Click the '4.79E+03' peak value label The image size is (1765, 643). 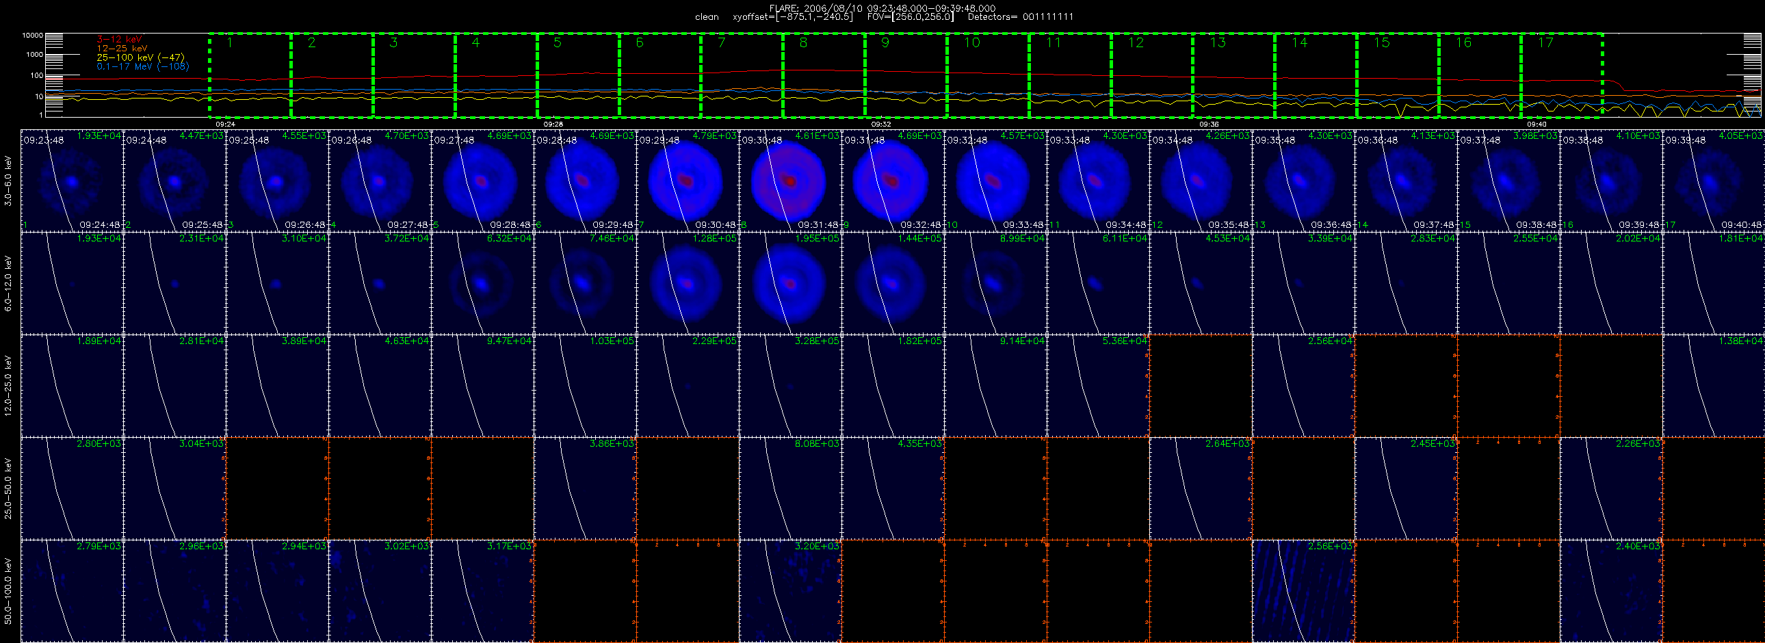click(714, 135)
